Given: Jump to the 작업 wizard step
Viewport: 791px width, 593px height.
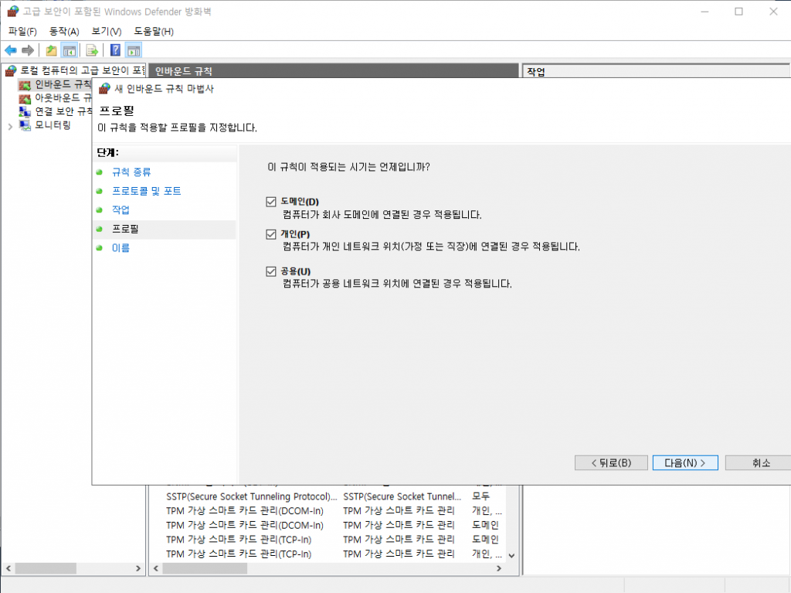Looking at the screenshot, I should coord(121,210).
